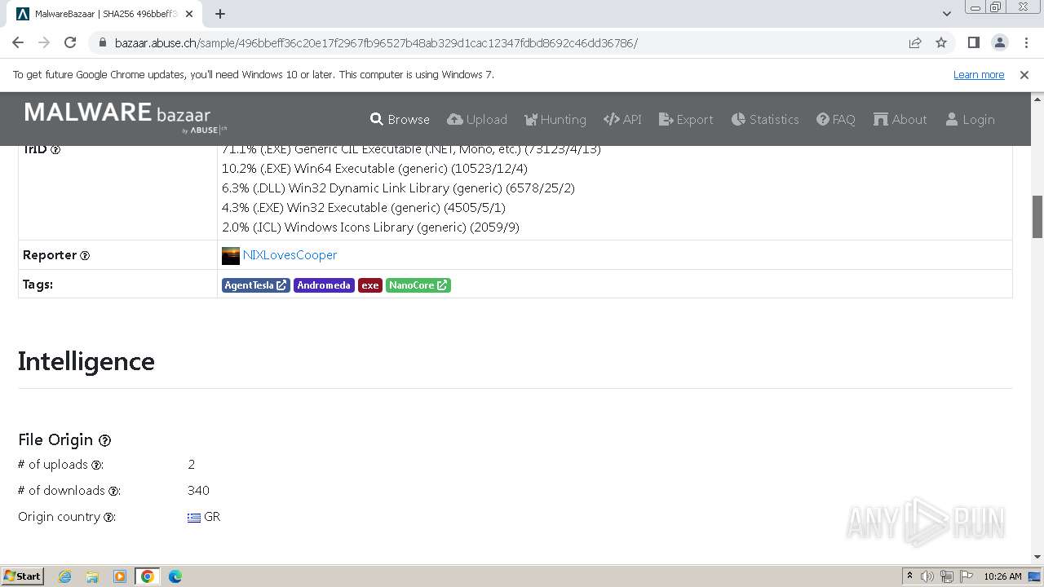Share this page via share icon

pos(915,42)
